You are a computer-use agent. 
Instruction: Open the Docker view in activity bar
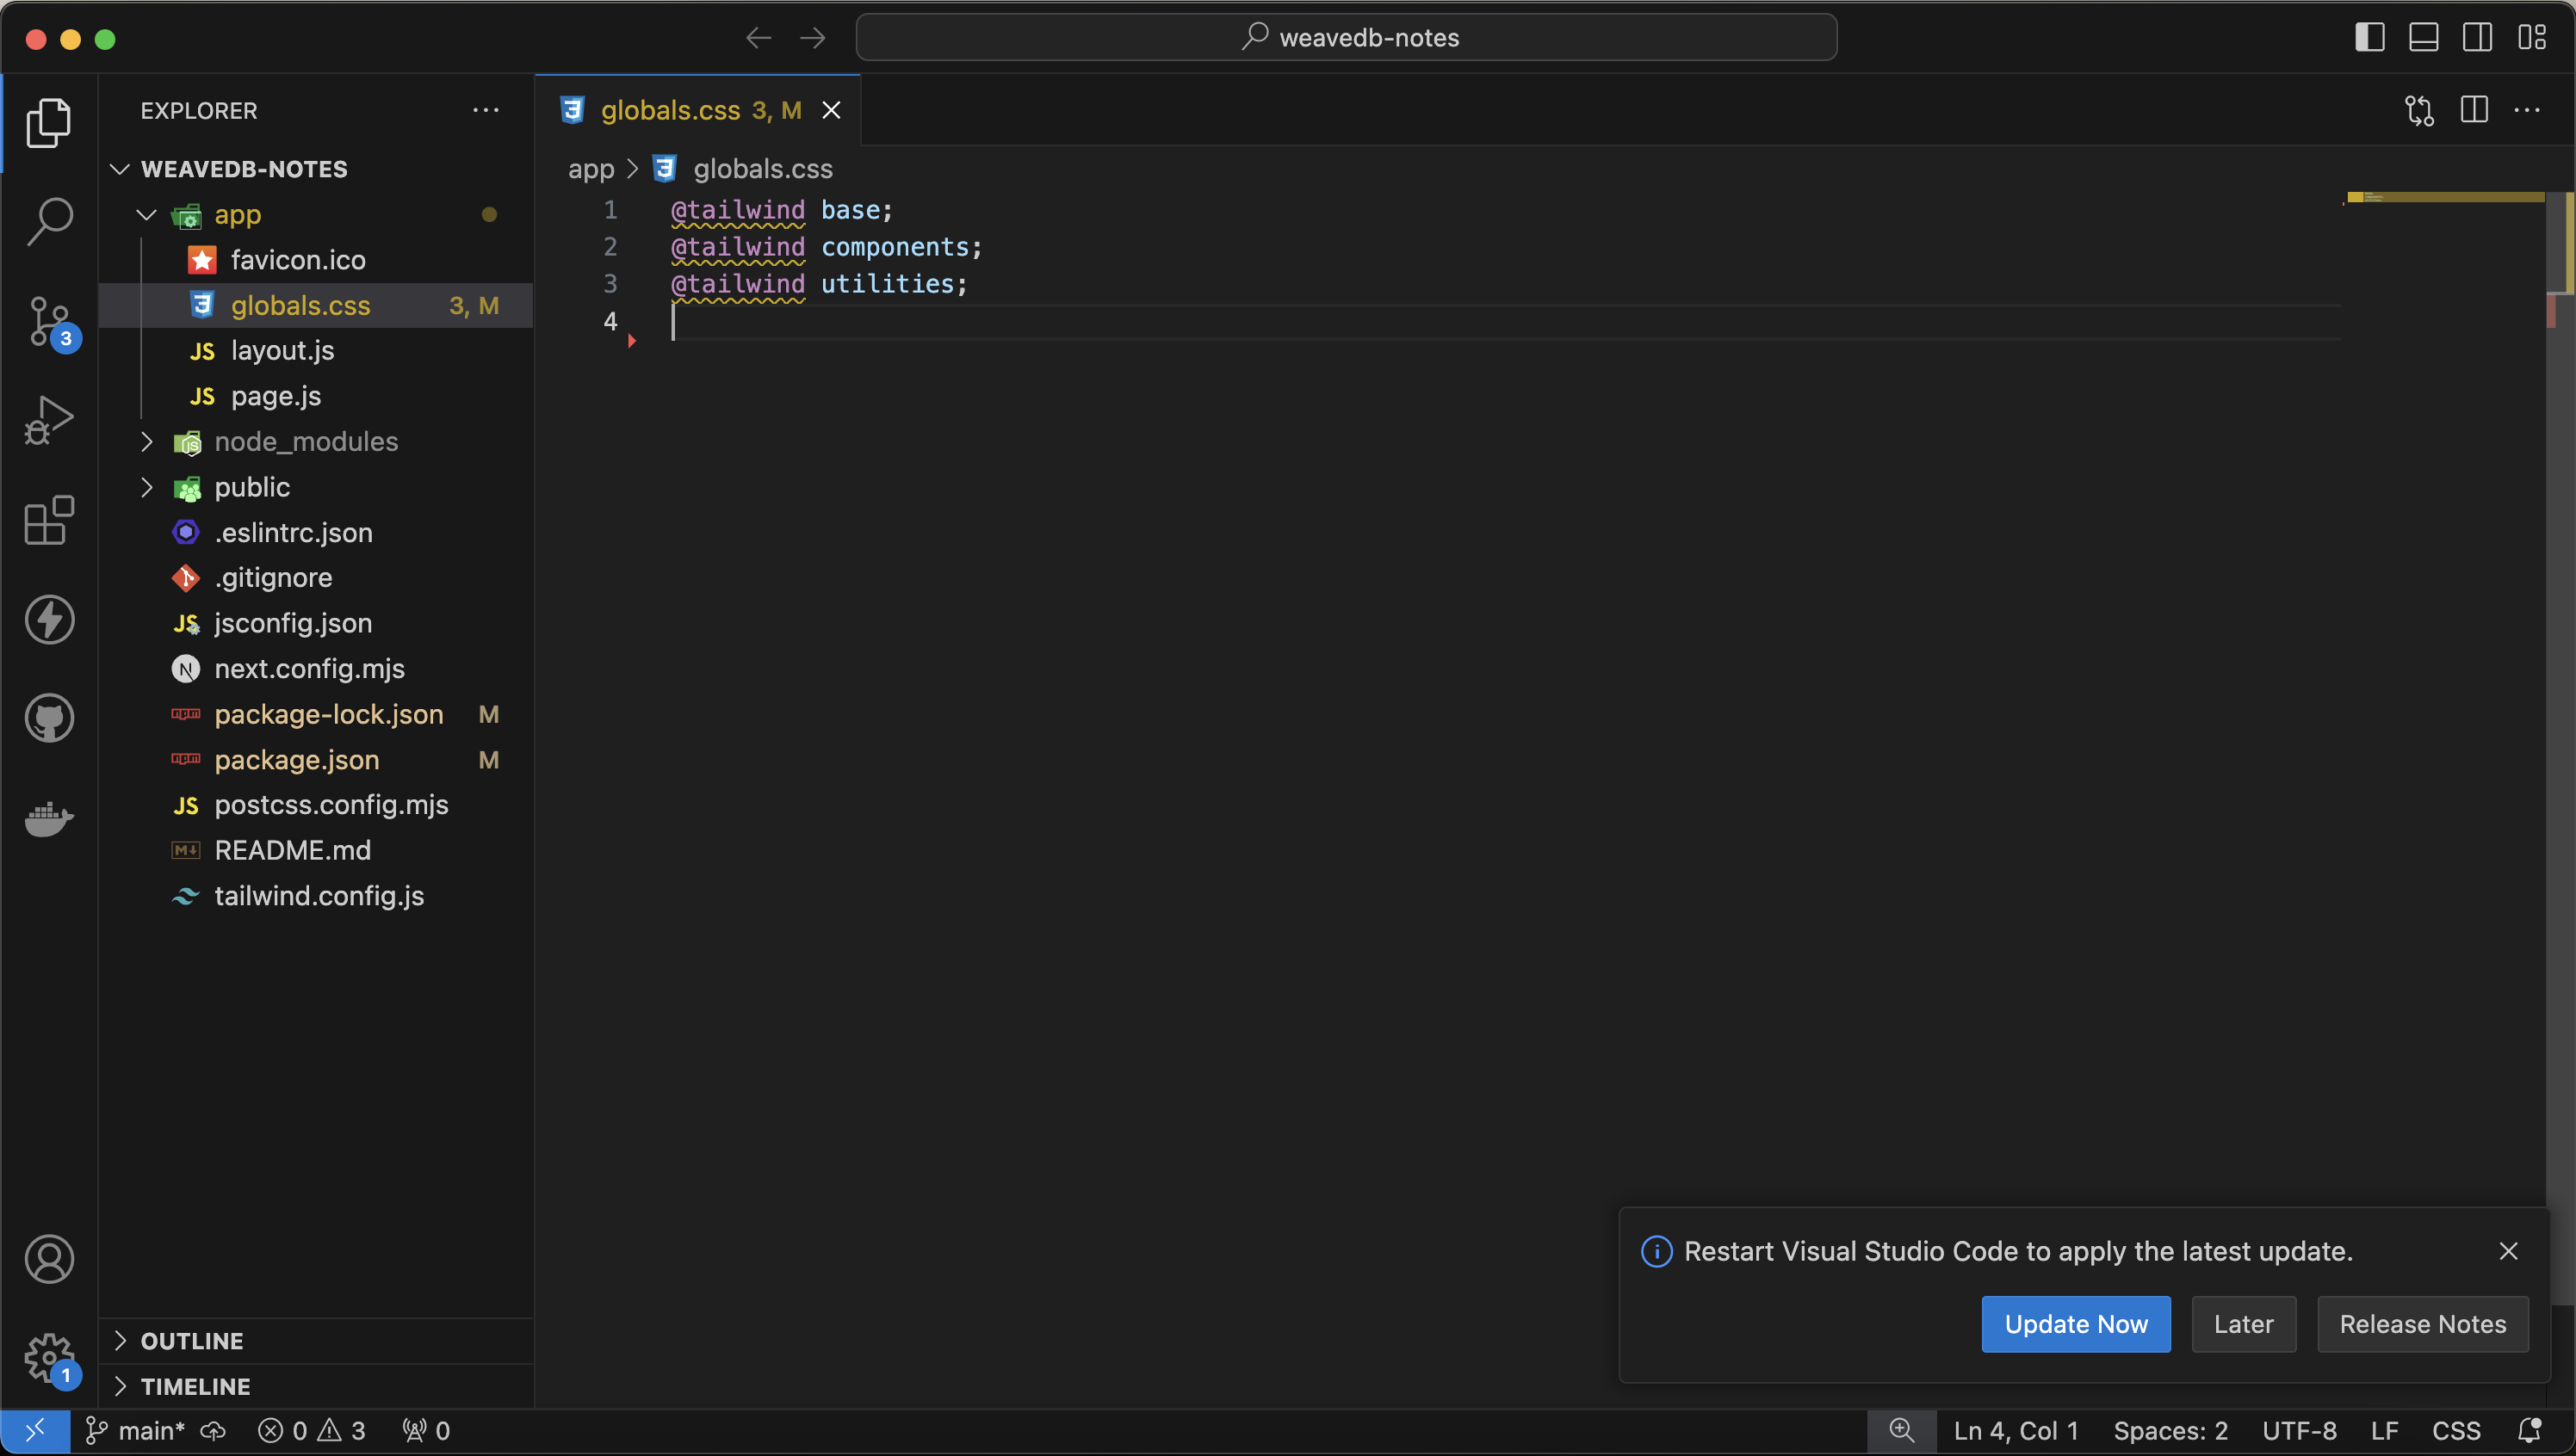pyautogui.click(x=49, y=818)
